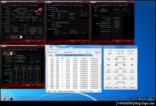Image resolution: width=156 pixels, height=106 pixels.
Task: Open Action Center flag icon in tray
Action: coord(140,99)
